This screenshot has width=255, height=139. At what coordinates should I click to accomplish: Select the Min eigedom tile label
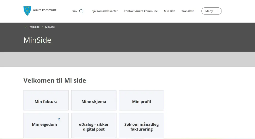(x=44, y=124)
